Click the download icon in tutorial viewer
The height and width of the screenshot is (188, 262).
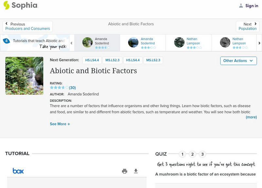pos(136,171)
